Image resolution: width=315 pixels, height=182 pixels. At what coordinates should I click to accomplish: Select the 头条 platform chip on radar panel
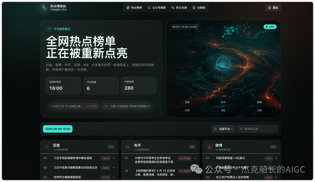[259, 110]
